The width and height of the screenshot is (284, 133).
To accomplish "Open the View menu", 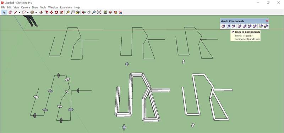I will coord(16,7).
